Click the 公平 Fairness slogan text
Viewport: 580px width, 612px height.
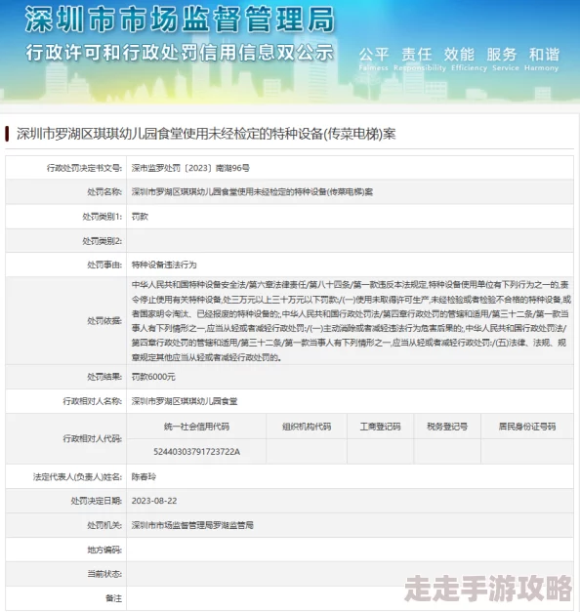pyautogui.click(x=374, y=59)
